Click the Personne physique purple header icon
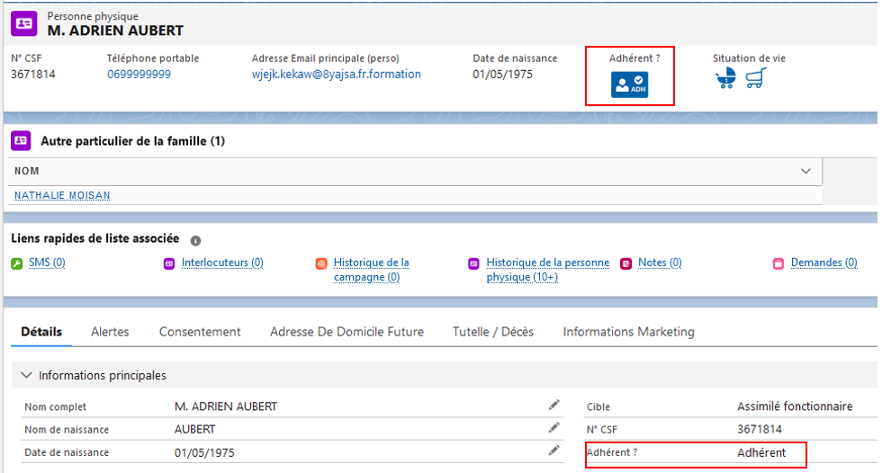The height and width of the screenshot is (473, 882). click(24, 22)
